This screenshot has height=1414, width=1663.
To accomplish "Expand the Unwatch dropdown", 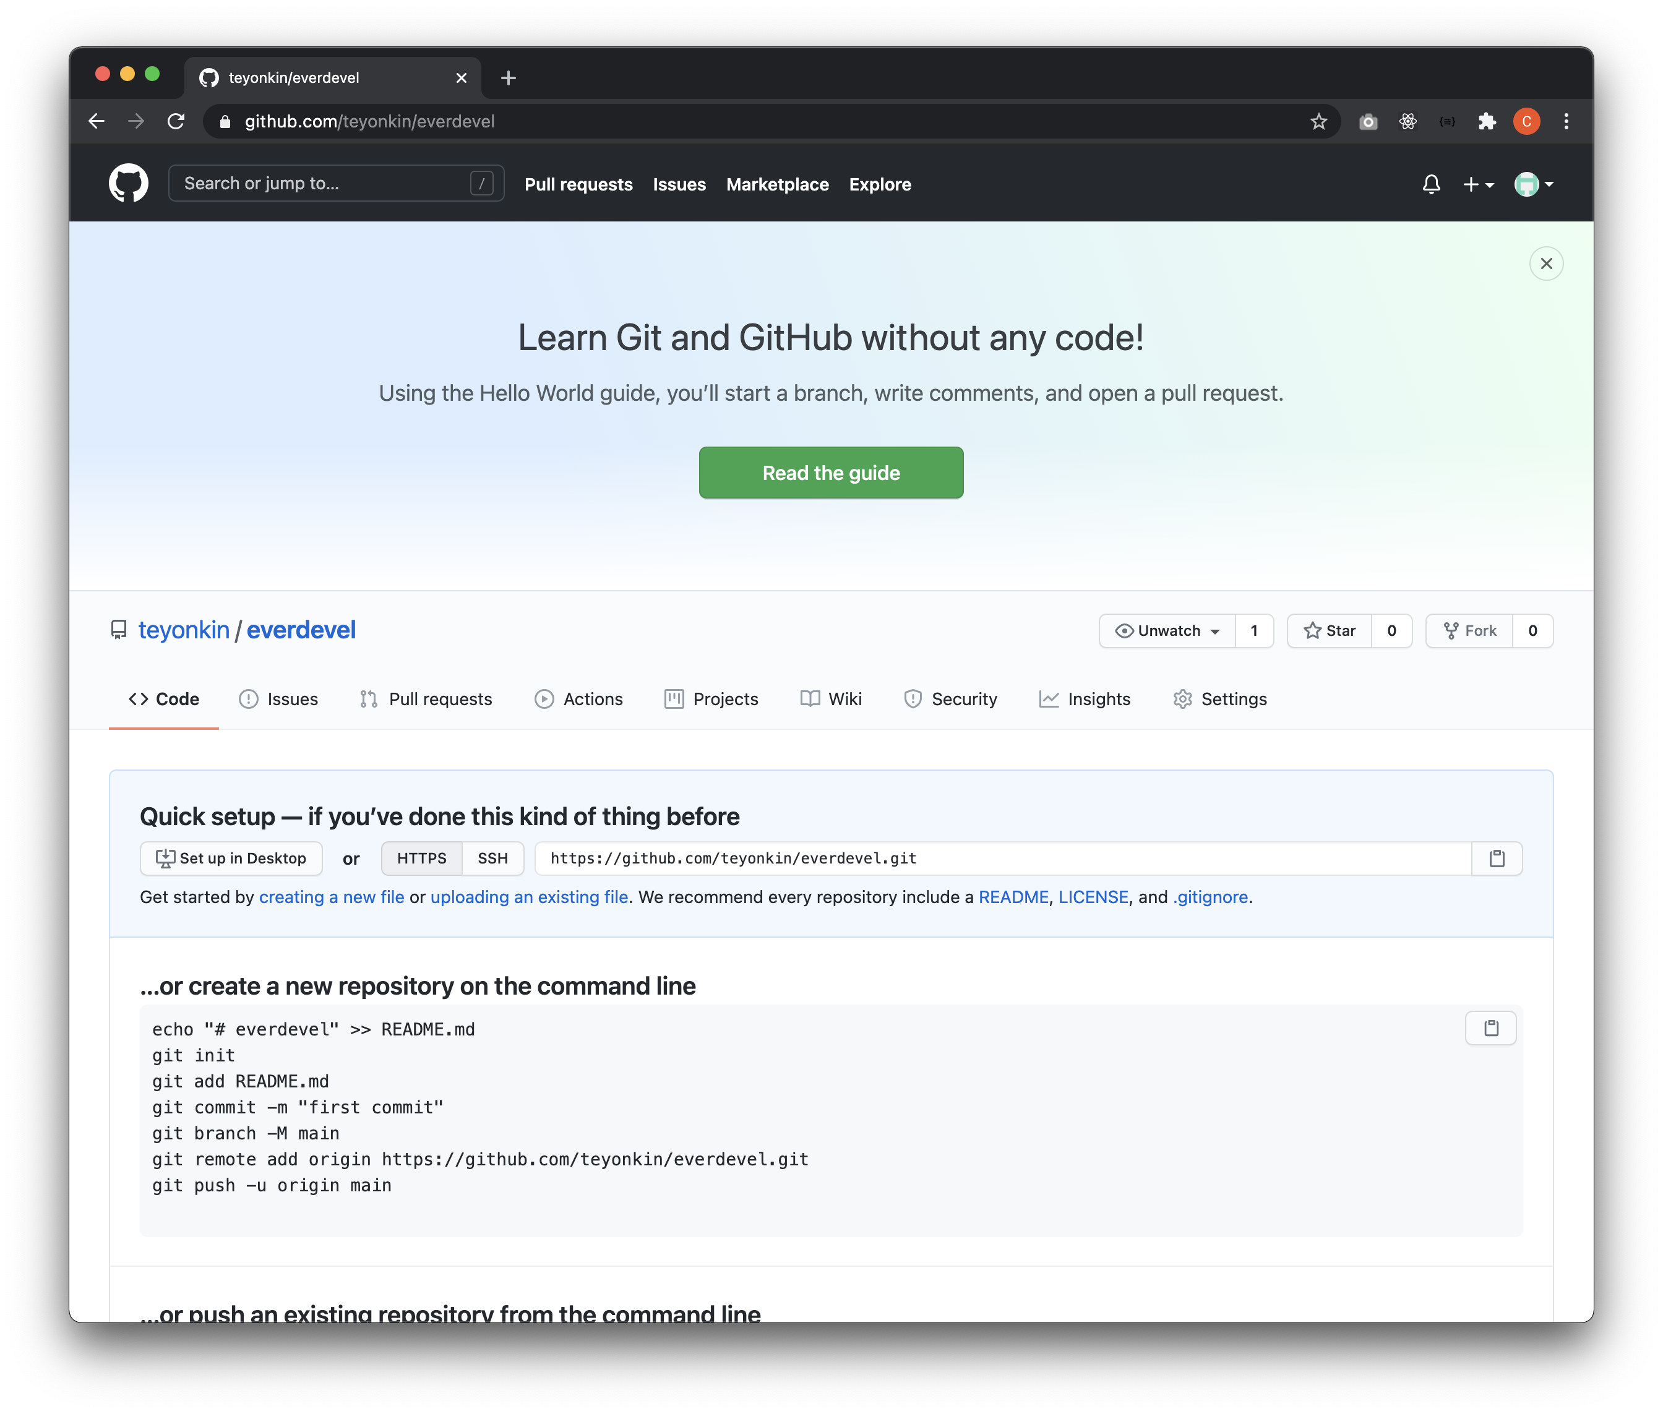I will click(1167, 631).
